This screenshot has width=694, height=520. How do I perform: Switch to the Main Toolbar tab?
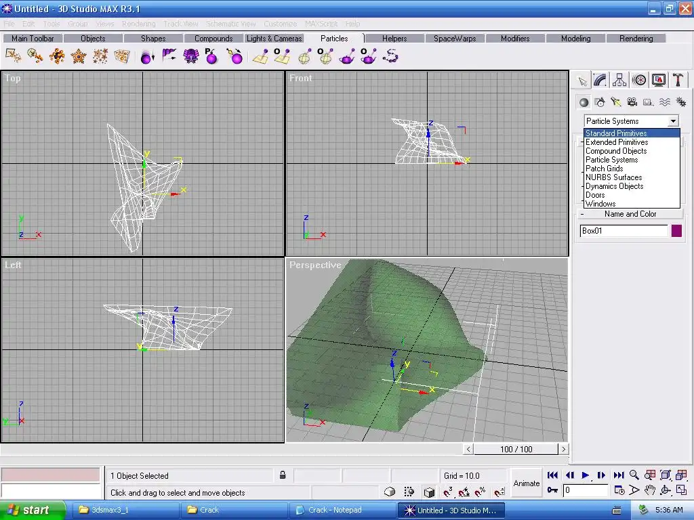click(33, 39)
